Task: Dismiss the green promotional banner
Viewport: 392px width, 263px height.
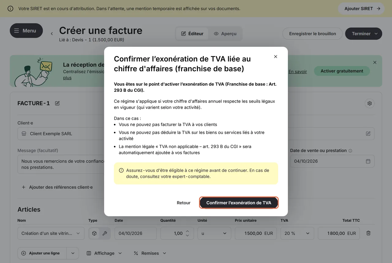Action: tap(375, 62)
